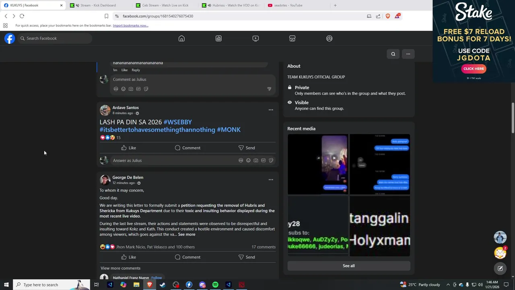
Task: Click inside 'Comment as Julius' field
Action: coord(193,79)
